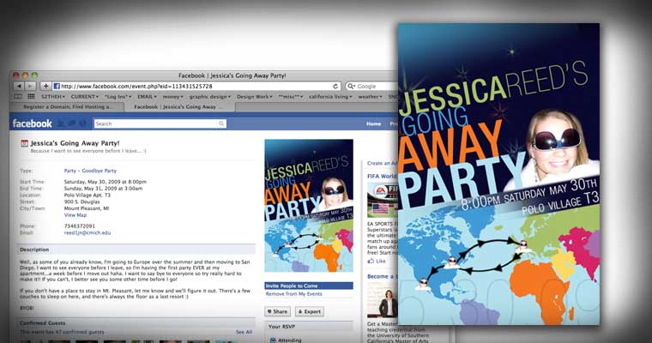Open the Top Sites grid icon
This screenshot has width=652, height=343.
(x=31, y=96)
